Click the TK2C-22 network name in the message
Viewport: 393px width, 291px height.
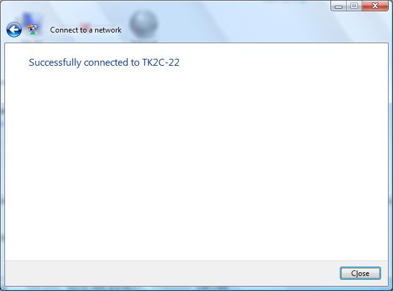tap(161, 63)
